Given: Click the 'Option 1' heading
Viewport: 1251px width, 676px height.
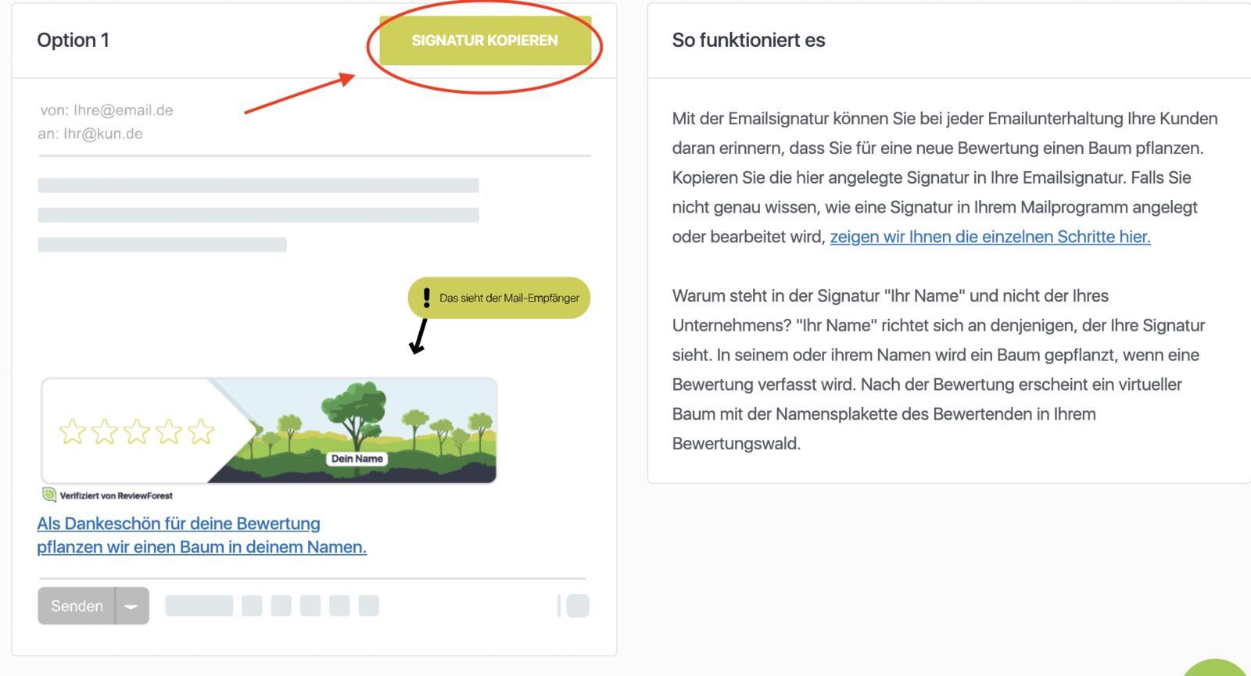Looking at the screenshot, I should (x=73, y=40).
